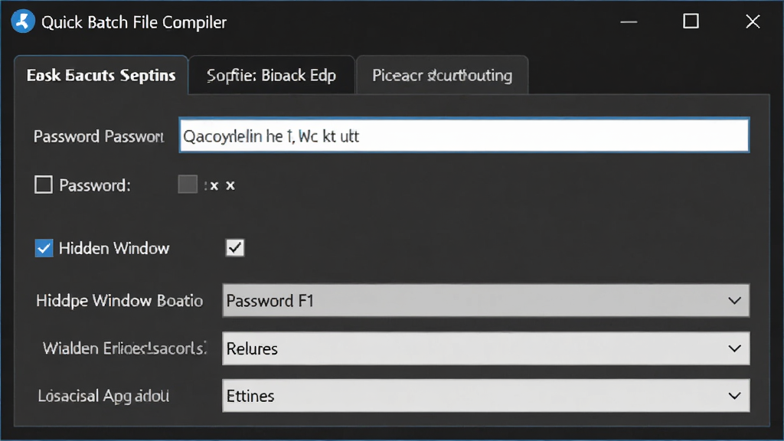The image size is (784, 441).
Task: Click the Hidden Window label
Action: pyautogui.click(x=114, y=249)
